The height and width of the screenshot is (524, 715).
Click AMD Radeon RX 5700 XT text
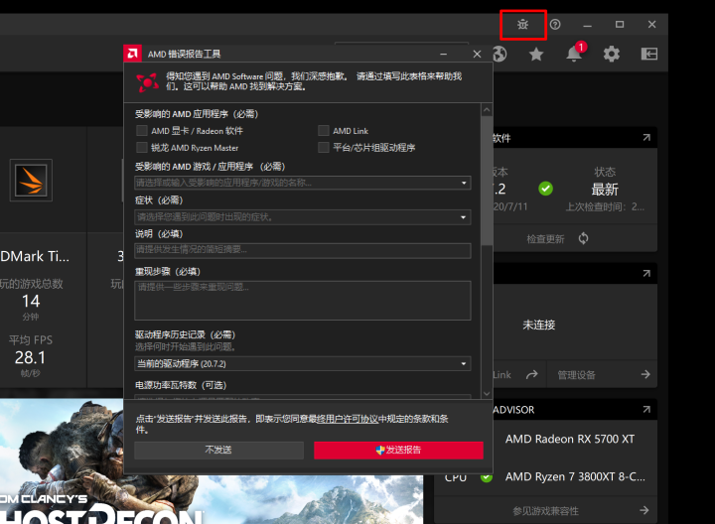[x=570, y=439]
